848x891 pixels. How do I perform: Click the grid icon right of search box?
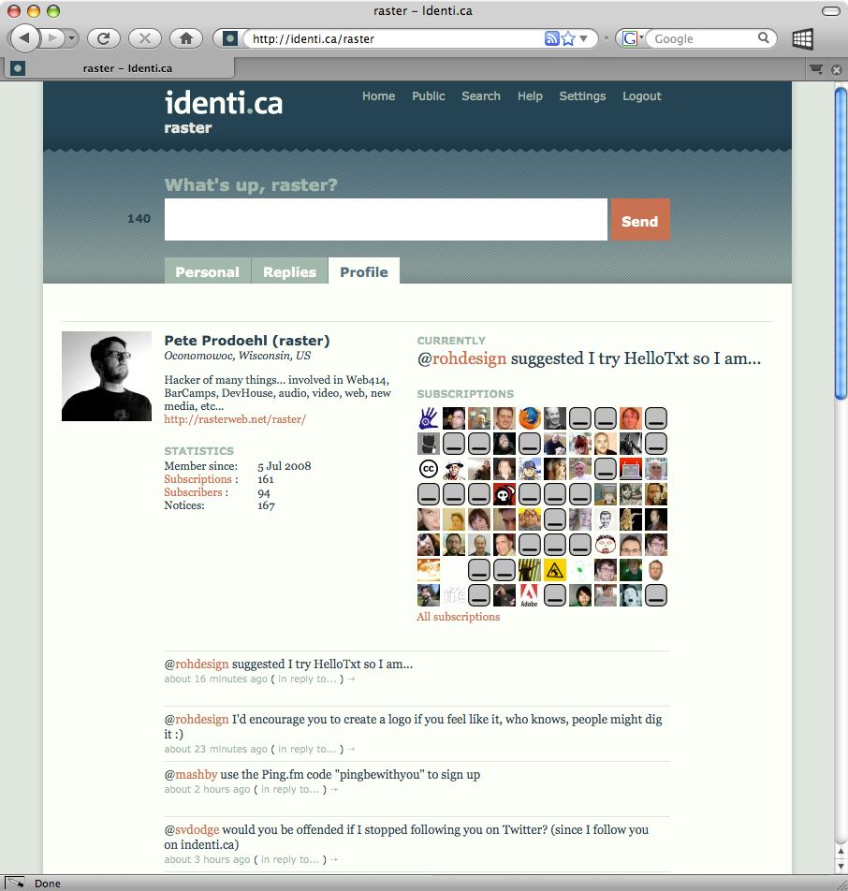[802, 39]
